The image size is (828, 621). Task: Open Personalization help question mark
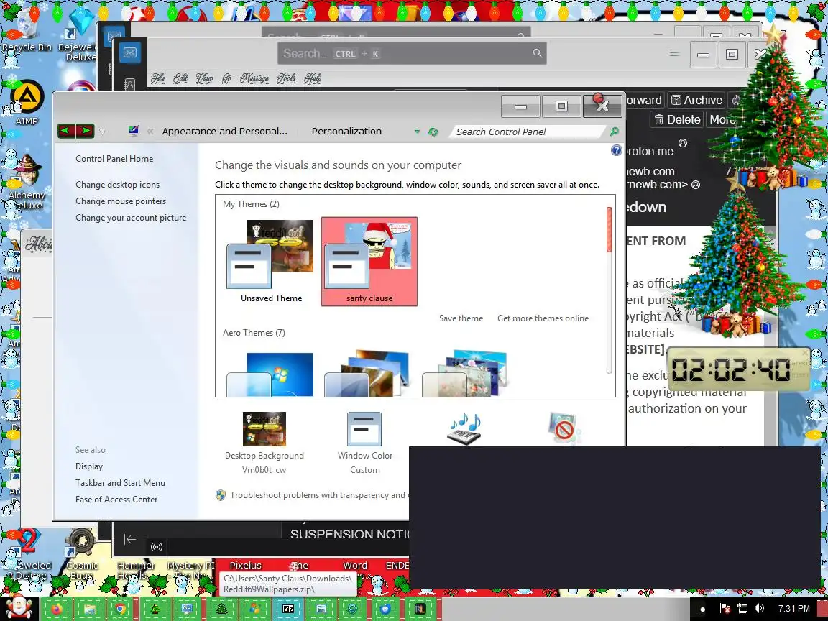coord(616,150)
